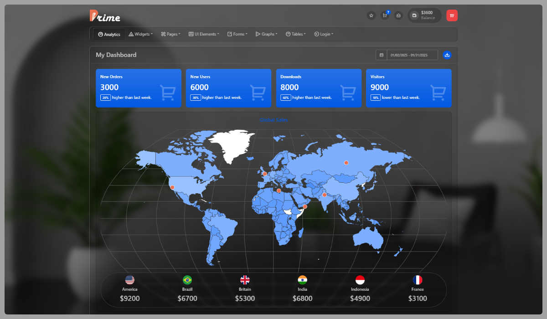
Task: Open the shopping cart with 7 items
Action: [385, 15]
